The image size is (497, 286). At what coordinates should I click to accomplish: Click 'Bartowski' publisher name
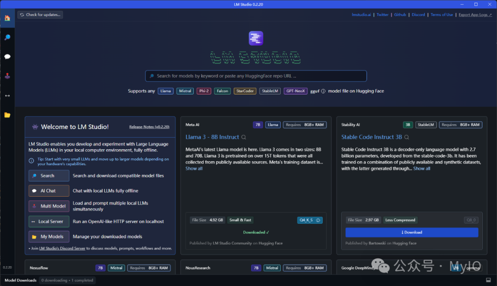tap(377, 243)
